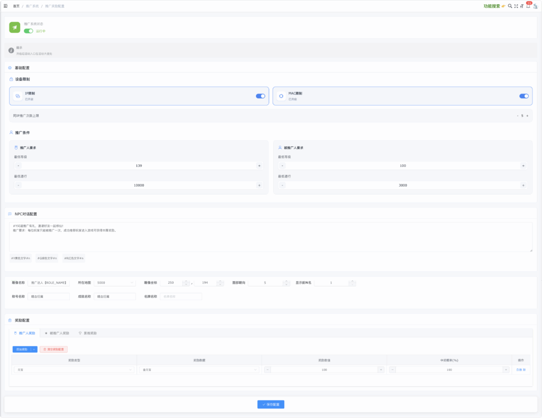Disable the IP限制 switch
The image size is (542, 418).
(260, 96)
